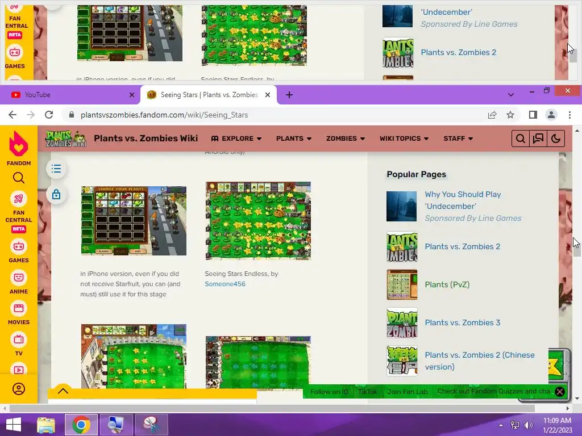Toggle dark theme moon icon
The height and width of the screenshot is (436, 582).
point(556,139)
